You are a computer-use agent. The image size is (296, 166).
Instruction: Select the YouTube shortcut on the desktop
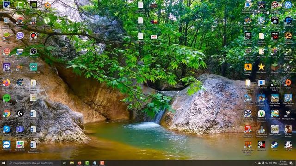pyautogui.click(x=154, y=37)
